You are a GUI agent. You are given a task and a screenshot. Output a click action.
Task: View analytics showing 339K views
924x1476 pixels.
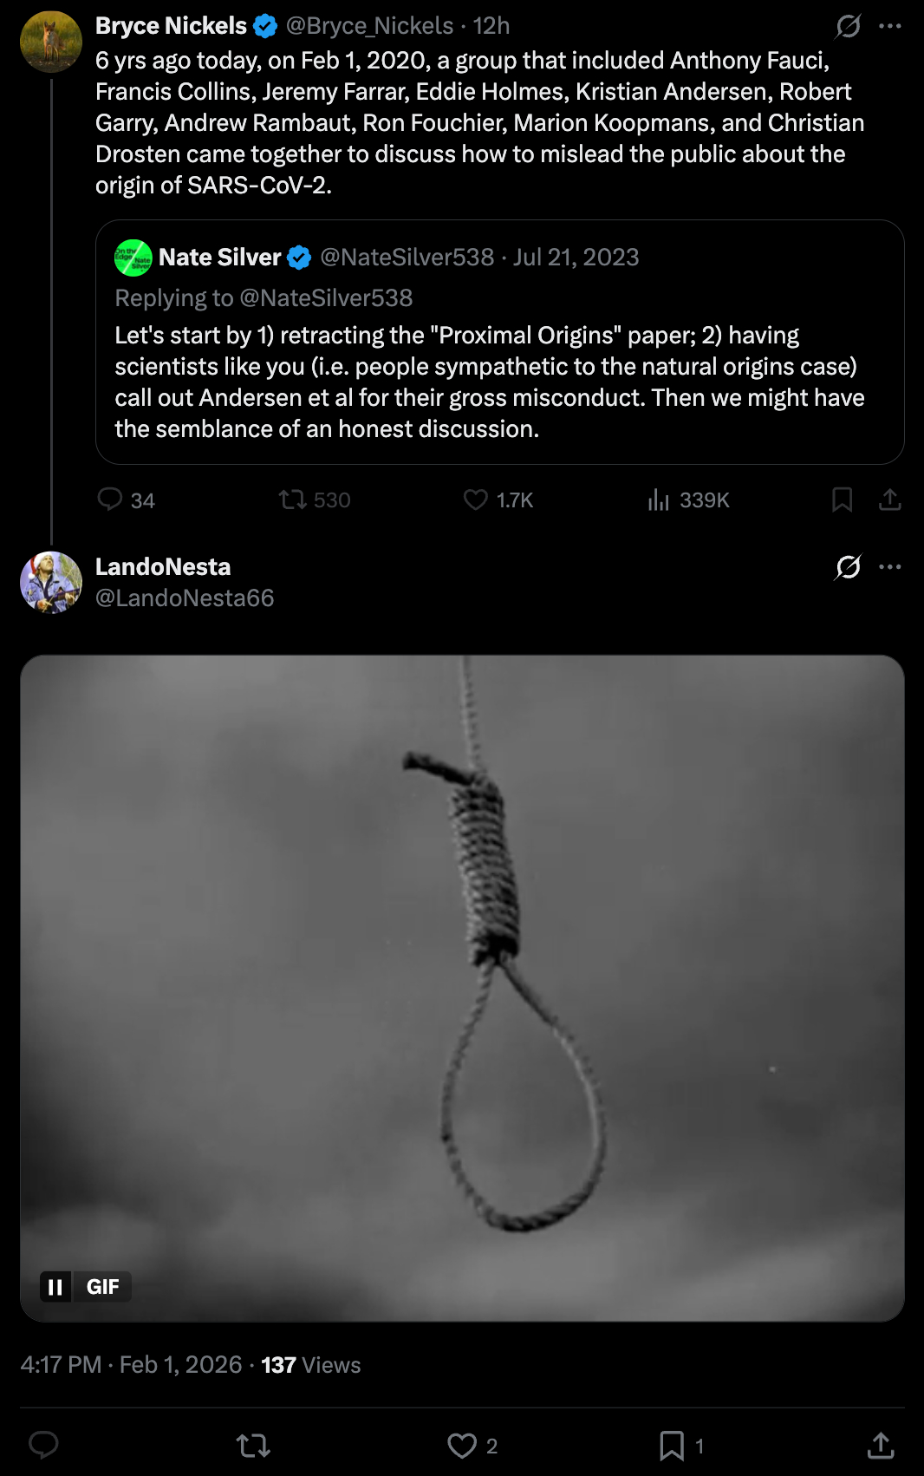[x=659, y=500]
